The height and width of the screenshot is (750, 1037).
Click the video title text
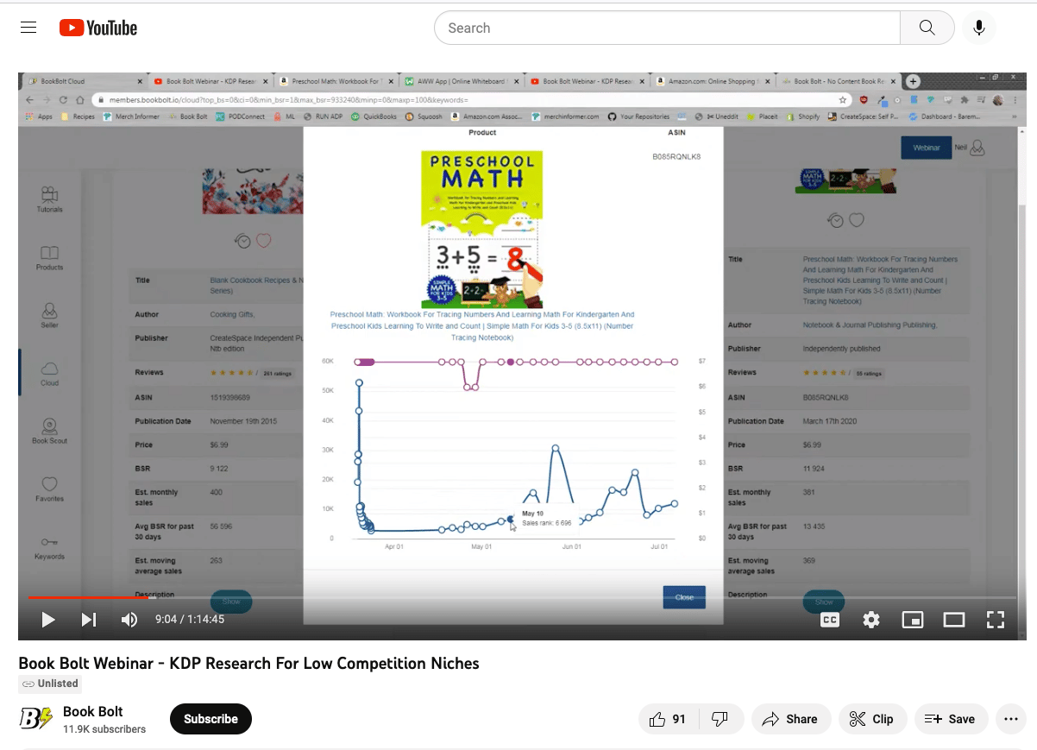coord(248,663)
